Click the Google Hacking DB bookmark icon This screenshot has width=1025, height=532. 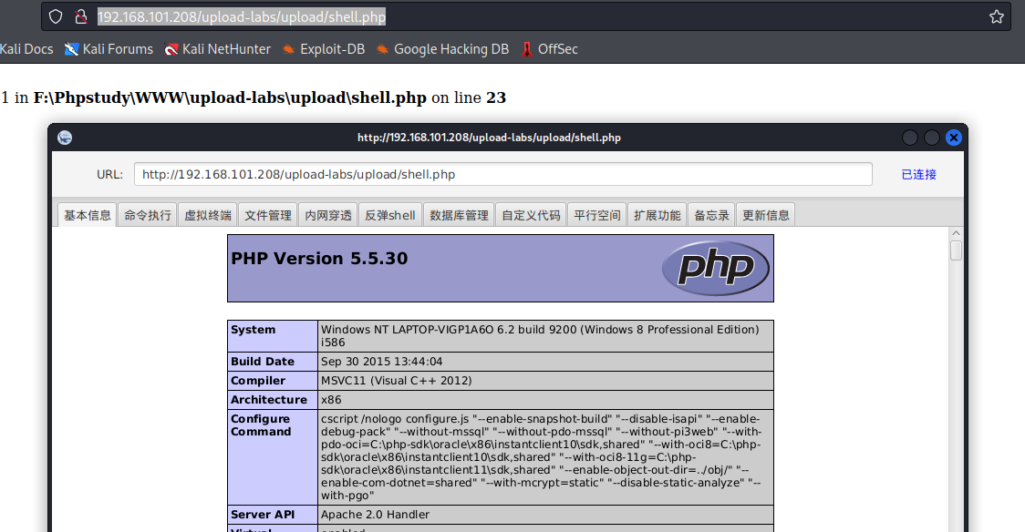[x=382, y=49]
